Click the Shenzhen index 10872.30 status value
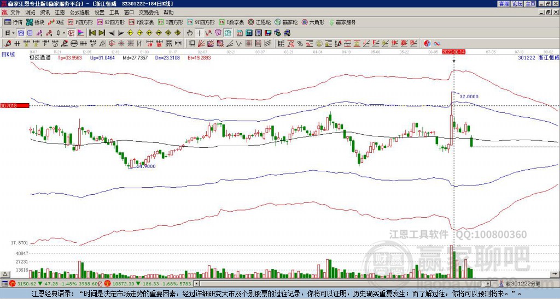This screenshot has width=560, height=299. click(x=124, y=284)
